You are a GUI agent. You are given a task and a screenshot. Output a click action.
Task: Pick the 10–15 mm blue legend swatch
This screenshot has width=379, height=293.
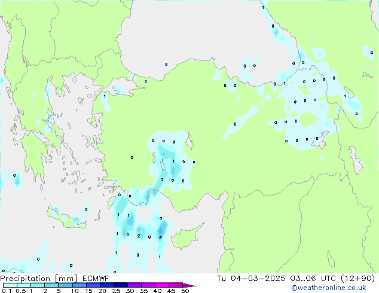80,285
